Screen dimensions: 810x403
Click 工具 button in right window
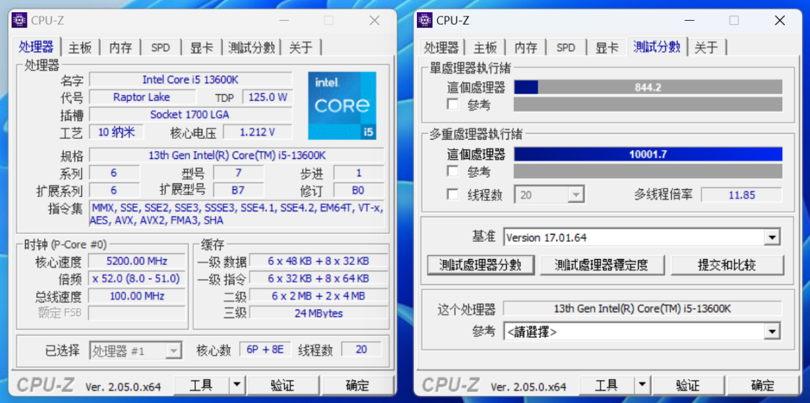(606, 384)
